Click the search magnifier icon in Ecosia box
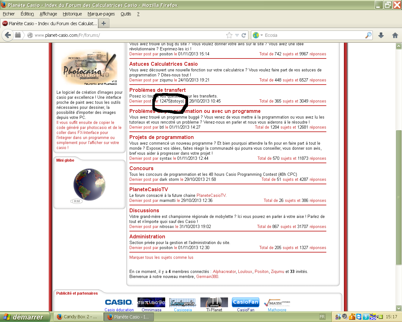The width and height of the screenshot is (402, 322). point(368,35)
